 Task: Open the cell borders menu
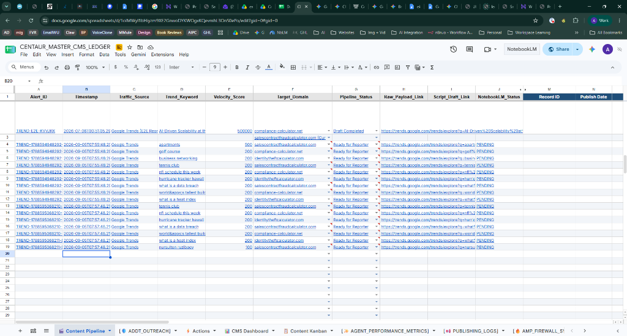click(x=293, y=67)
